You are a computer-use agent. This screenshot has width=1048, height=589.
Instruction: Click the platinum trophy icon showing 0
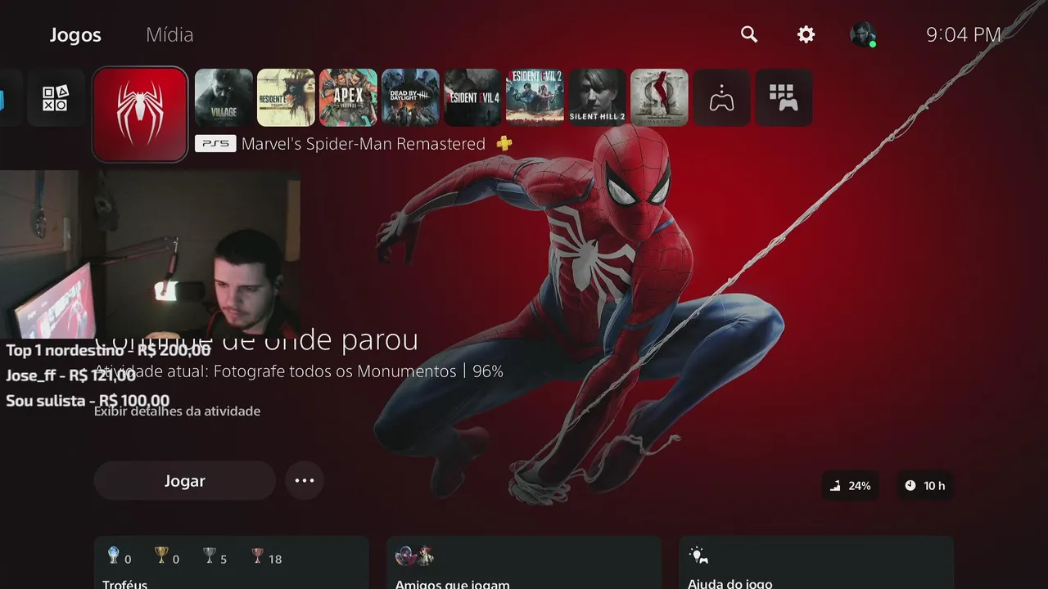click(114, 556)
